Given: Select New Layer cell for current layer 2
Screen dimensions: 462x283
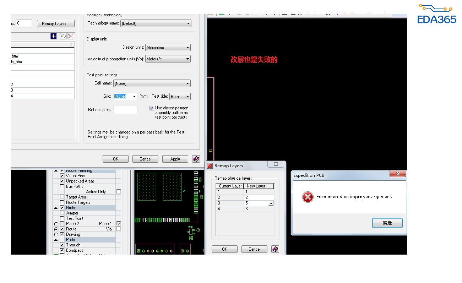Looking at the screenshot, I should (259, 197).
